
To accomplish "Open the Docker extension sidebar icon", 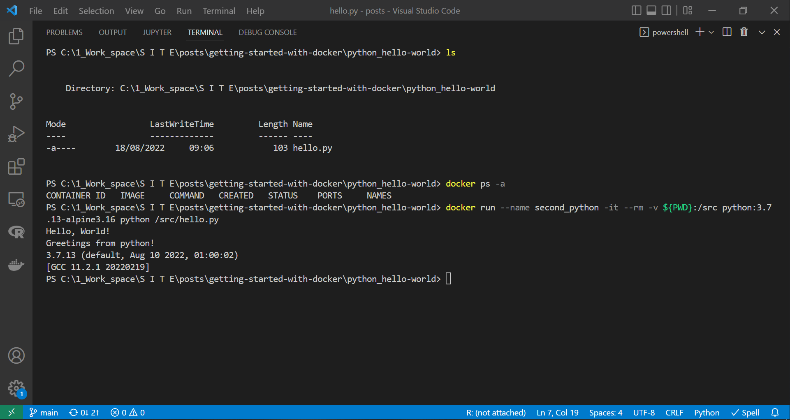I will pyautogui.click(x=16, y=265).
